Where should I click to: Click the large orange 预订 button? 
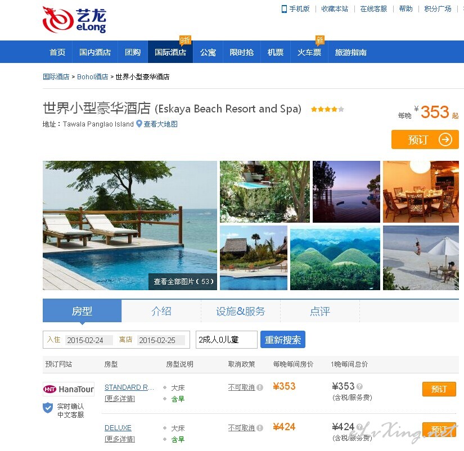(x=425, y=139)
